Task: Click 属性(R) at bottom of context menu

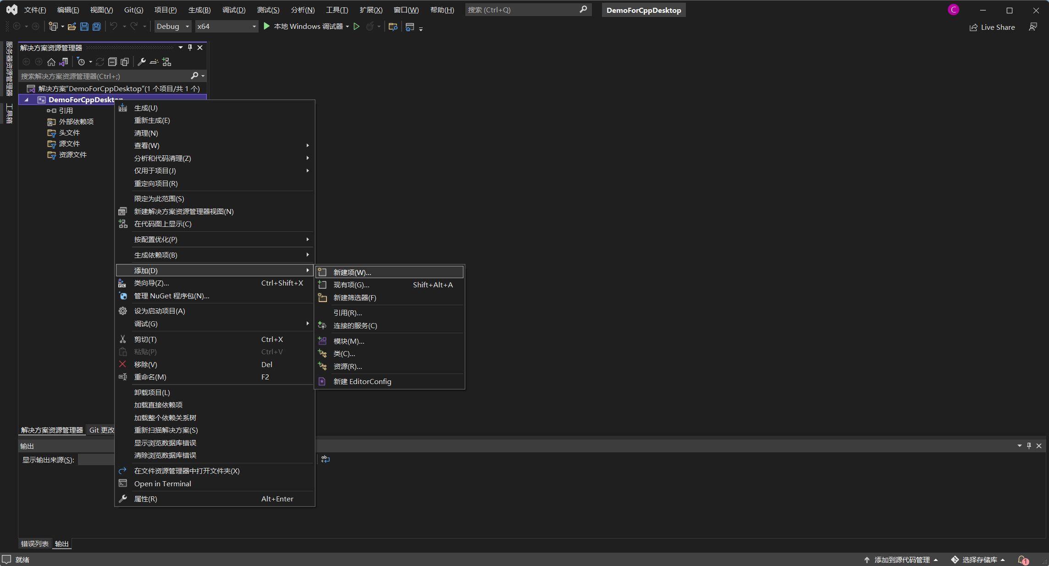Action: (215, 499)
